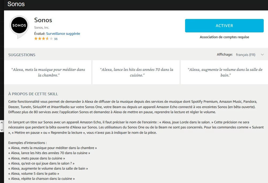Click the example line augmente le volume salle de bain

tap(48, 169)
